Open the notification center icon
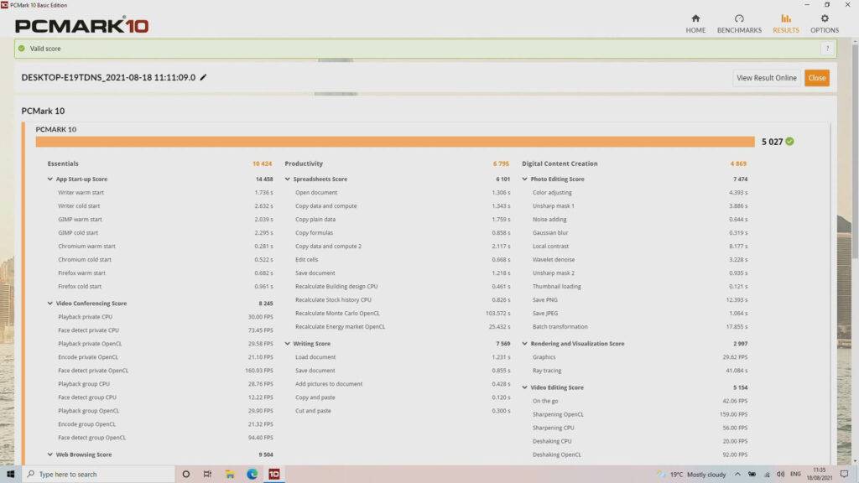 click(844, 475)
